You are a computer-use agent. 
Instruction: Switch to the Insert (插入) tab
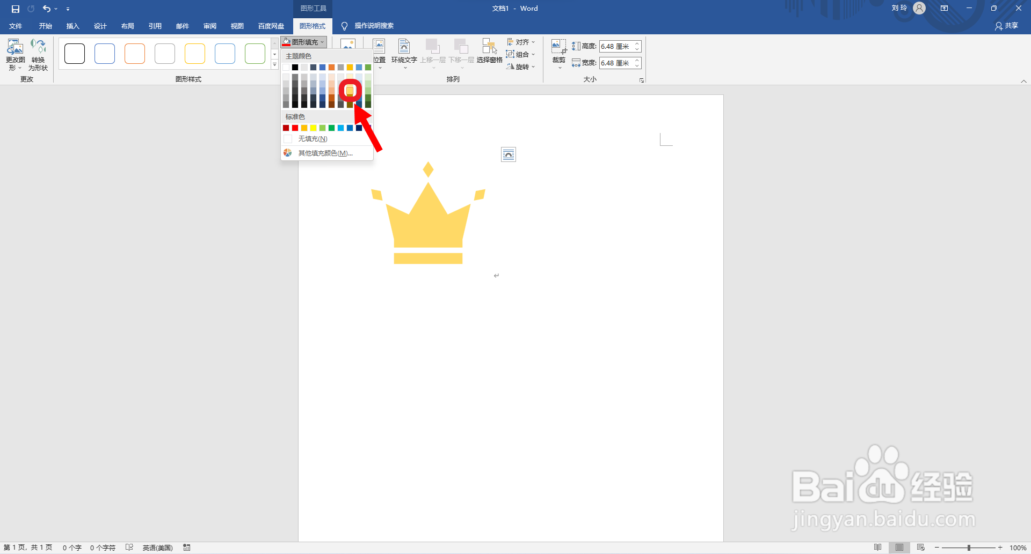72,26
